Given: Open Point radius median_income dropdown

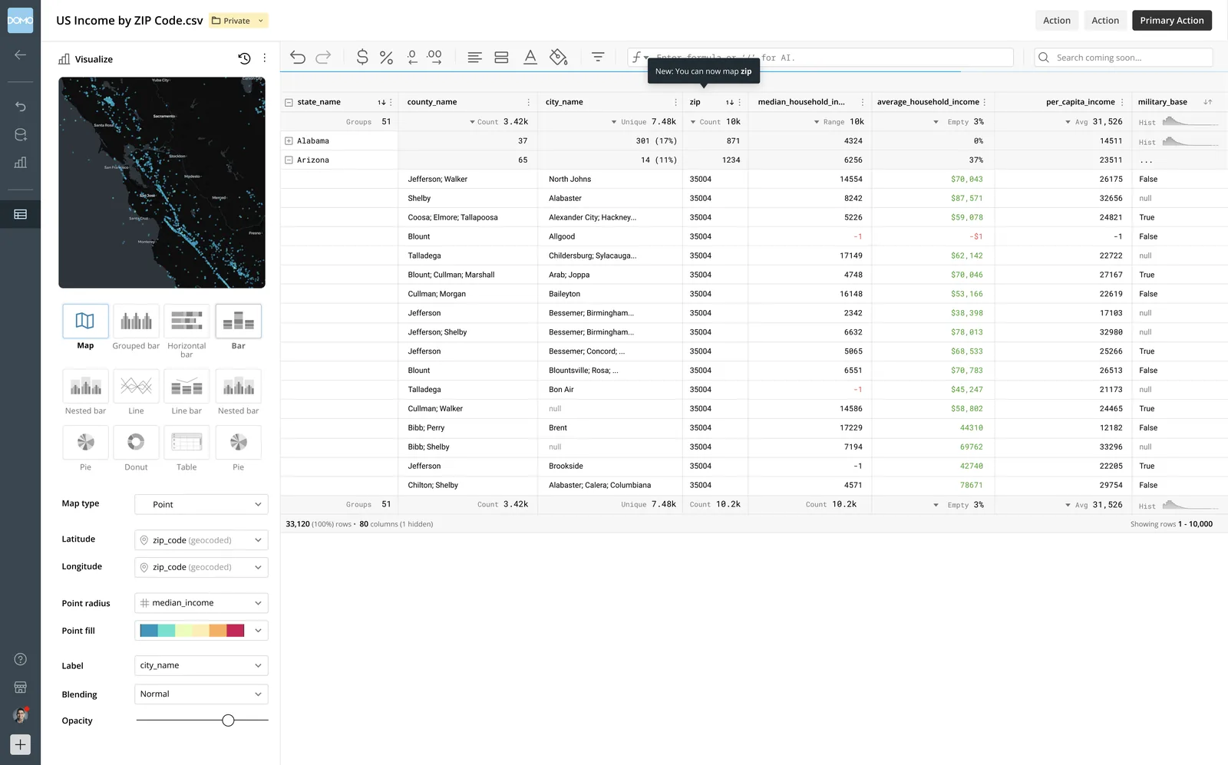Looking at the screenshot, I should click(x=201, y=603).
